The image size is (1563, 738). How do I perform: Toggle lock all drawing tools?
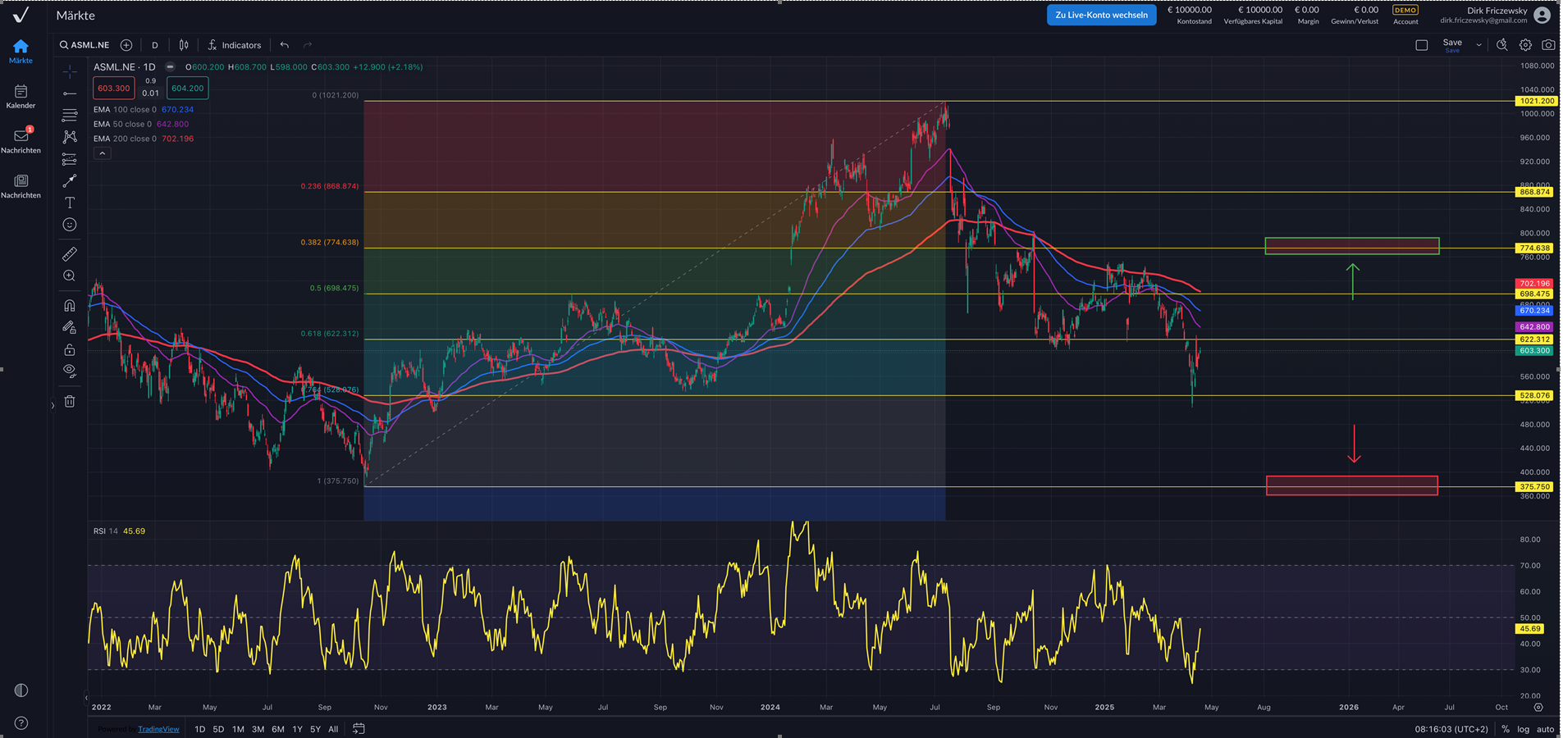[x=70, y=350]
